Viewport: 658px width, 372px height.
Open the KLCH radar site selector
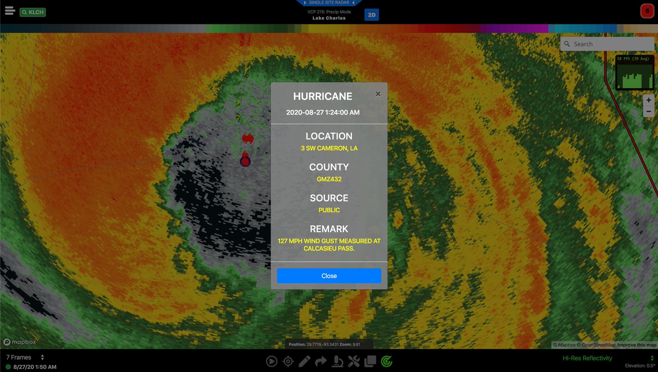click(33, 12)
